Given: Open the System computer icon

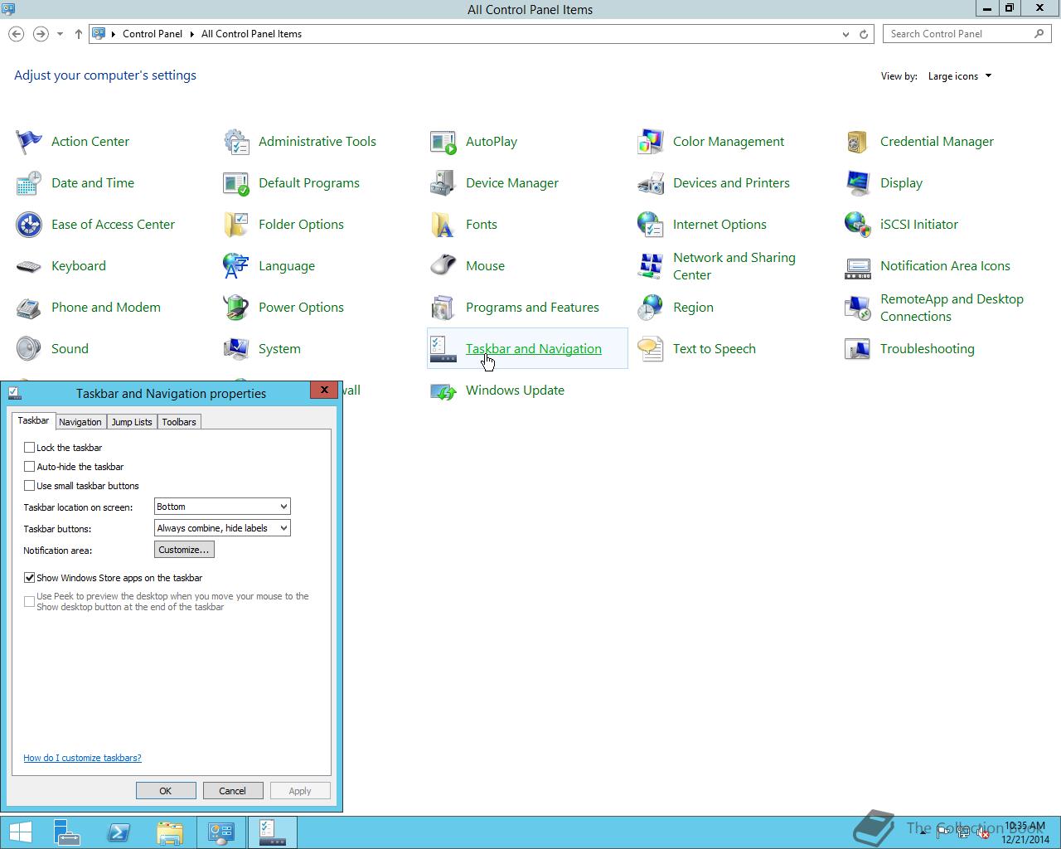Looking at the screenshot, I should click(x=236, y=349).
